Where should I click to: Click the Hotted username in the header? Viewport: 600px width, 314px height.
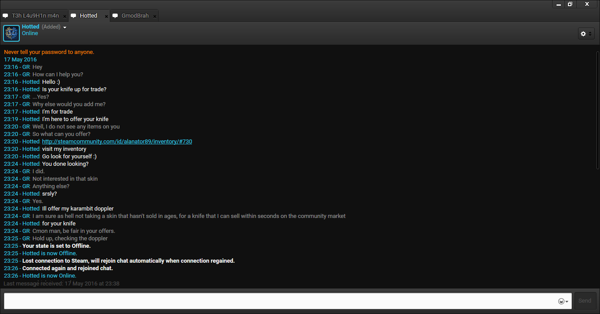[31, 27]
